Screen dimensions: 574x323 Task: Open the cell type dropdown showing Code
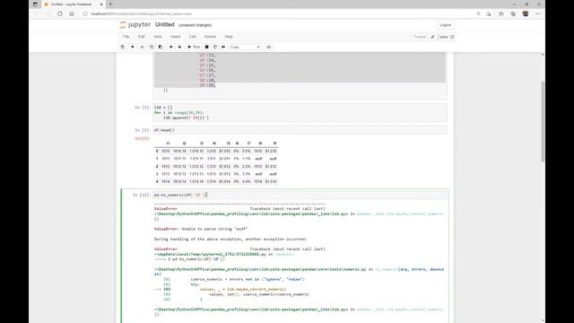tap(245, 47)
